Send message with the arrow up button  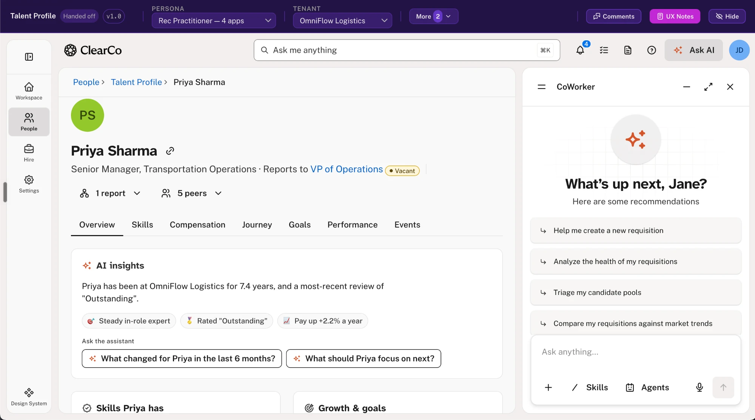point(723,387)
